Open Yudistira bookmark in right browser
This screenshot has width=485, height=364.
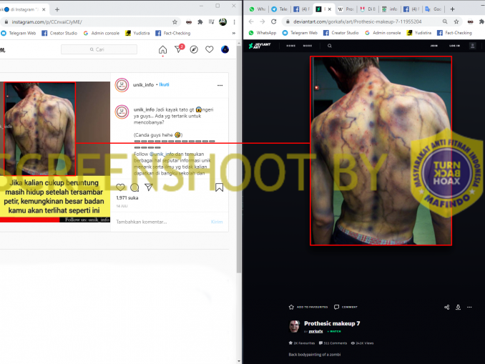coord(418,33)
